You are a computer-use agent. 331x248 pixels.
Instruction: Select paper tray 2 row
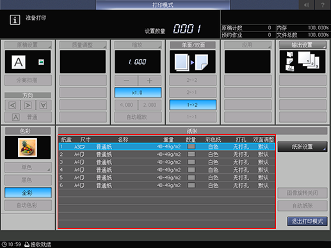click(166, 154)
